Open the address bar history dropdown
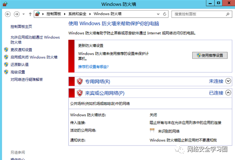 coord(158,14)
